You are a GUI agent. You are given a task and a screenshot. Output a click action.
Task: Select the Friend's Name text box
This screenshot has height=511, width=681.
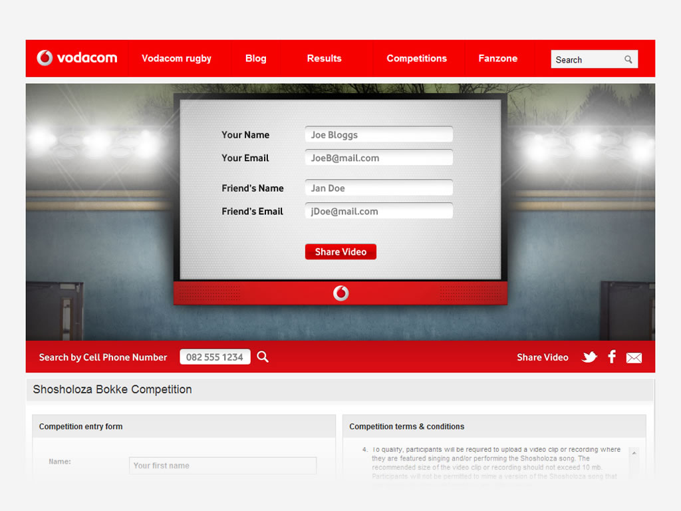(378, 188)
